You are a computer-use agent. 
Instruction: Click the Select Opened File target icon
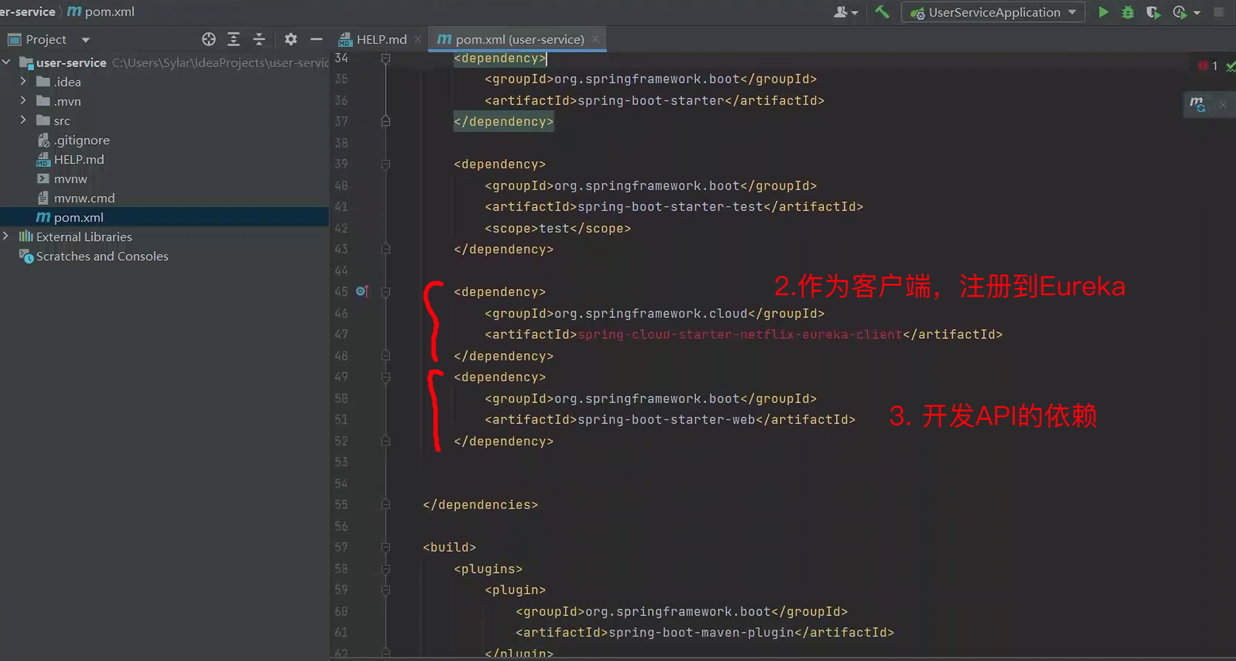(x=208, y=39)
